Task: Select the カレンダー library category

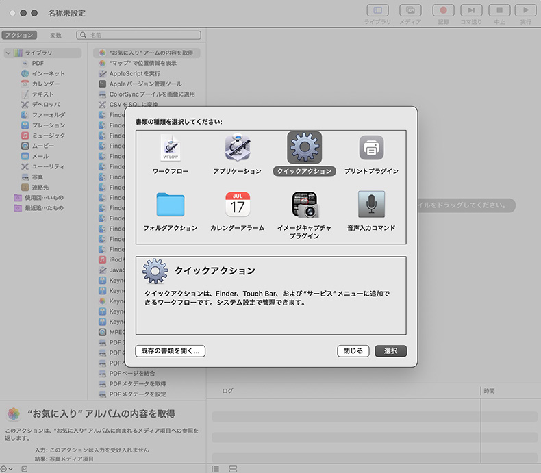Action: [40, 84]
